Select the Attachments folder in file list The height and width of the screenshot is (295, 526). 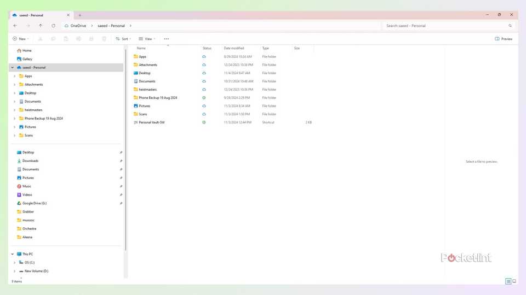[x=148, y=65]
